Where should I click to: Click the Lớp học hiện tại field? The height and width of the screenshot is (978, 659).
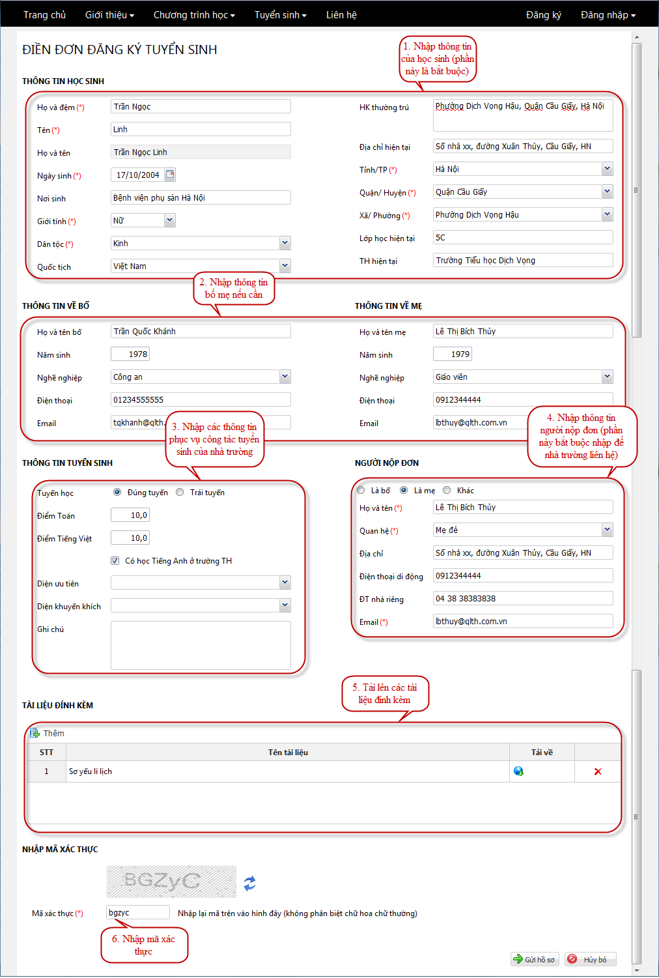(x=523, y=237)
